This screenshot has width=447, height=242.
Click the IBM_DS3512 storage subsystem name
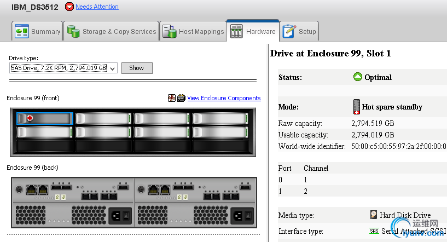coord(35,7)
